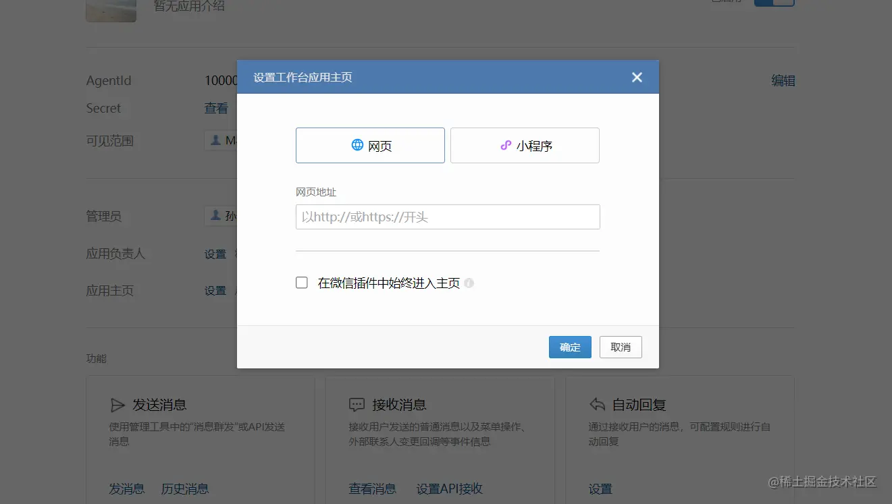Viewport: 892px width, 504px height.
Task: Click the 发消息 link
Action: pyautogui.click(x=127, y=488)
